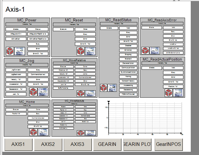Switch to the AXIS2 view
This screenshot has height=155, width=199.
pos(48,144)
